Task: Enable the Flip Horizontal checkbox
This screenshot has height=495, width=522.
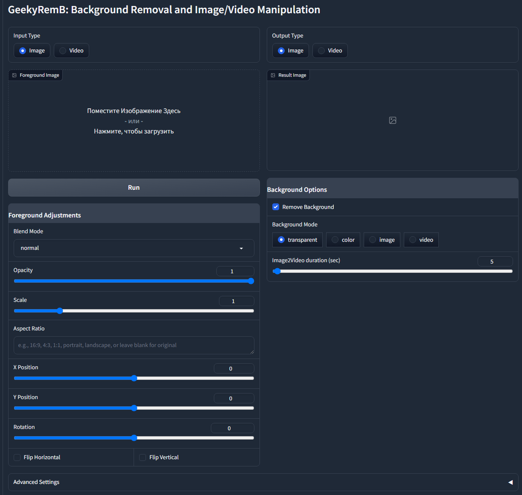Action: pos(17,457)
